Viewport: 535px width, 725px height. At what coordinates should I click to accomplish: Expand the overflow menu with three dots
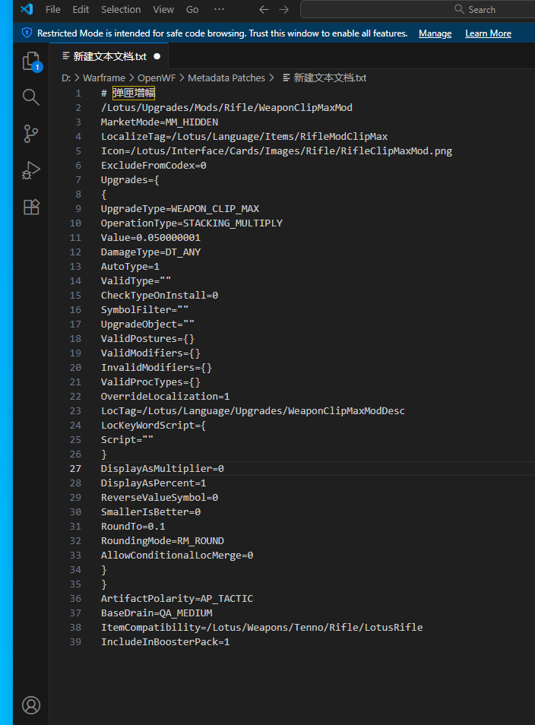tap(219, 9)
